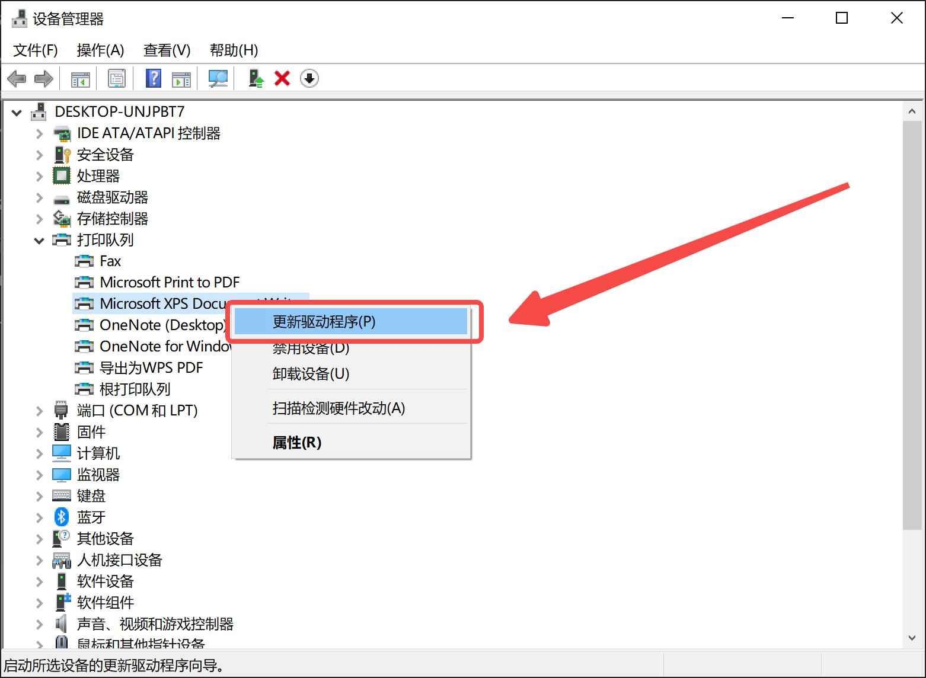
Task: Select the DESKTOP-UNJPBT7 root node
Action: point(119,111)
